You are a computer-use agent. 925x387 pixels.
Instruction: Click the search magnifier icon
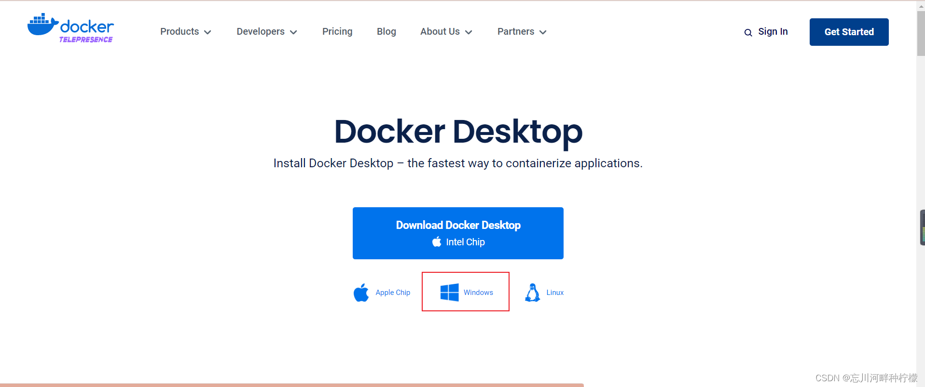748,33
